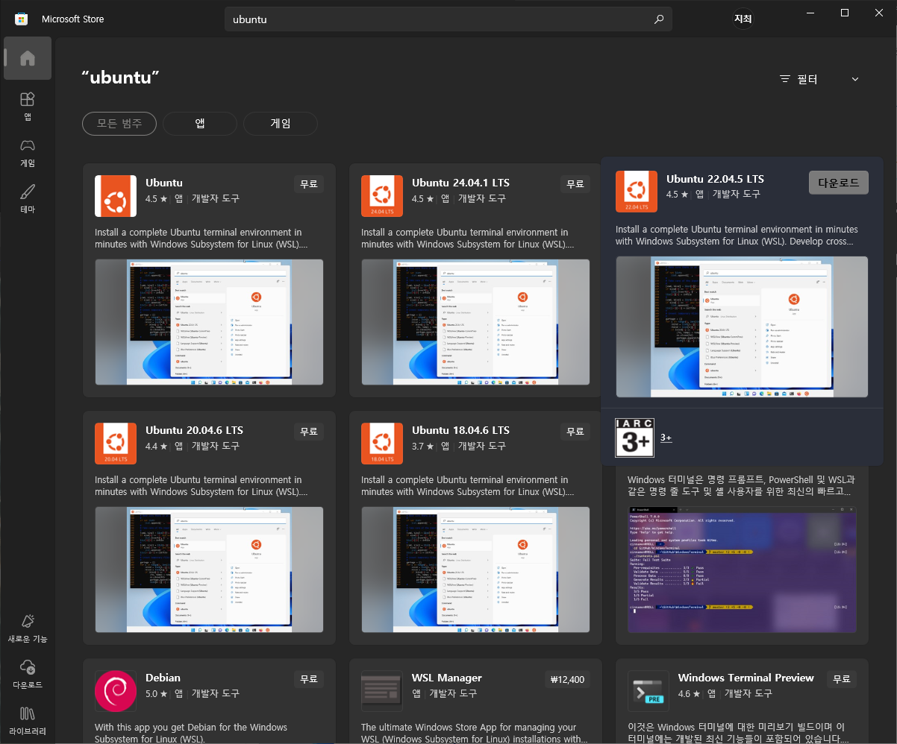The width and height of the screenshot is (897, 744).
Task: Click the Ubuntu 22.04.5 LTS title text
Action: point(715,179)
